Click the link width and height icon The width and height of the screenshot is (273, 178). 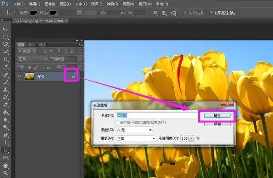(123, 13)
